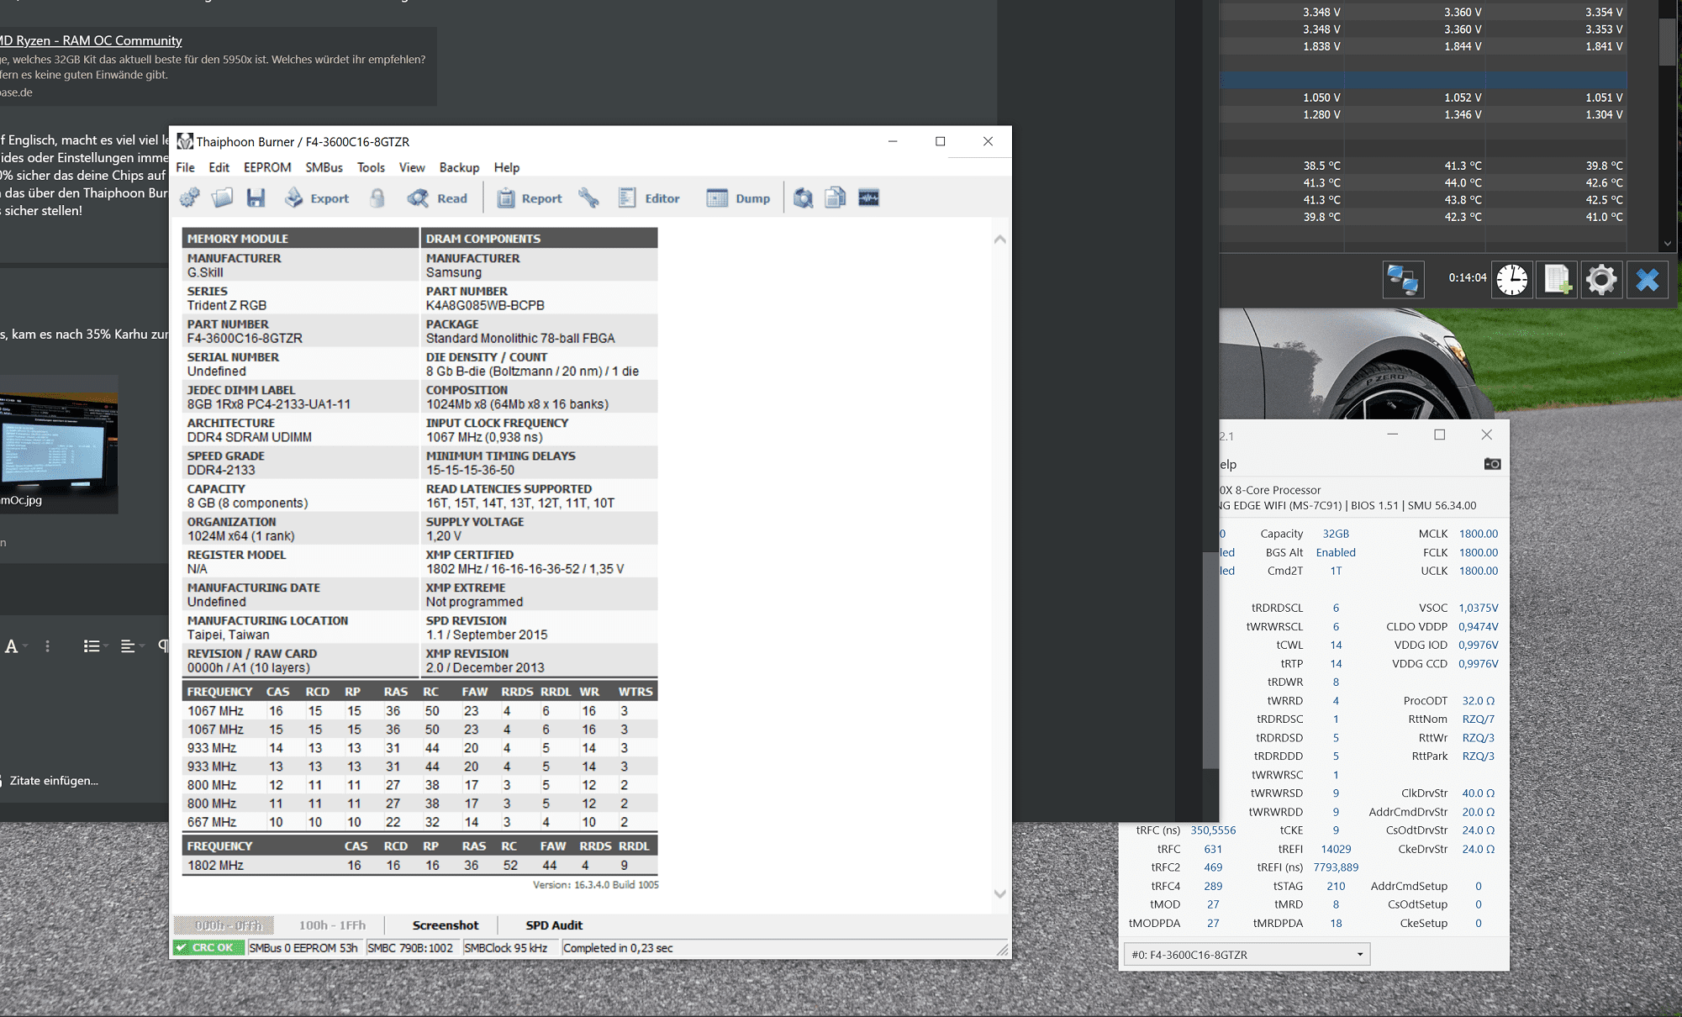Open the Edit menu
Image resolution: width=1682 pixels, height=1017 pixels.
coord(219,167)
